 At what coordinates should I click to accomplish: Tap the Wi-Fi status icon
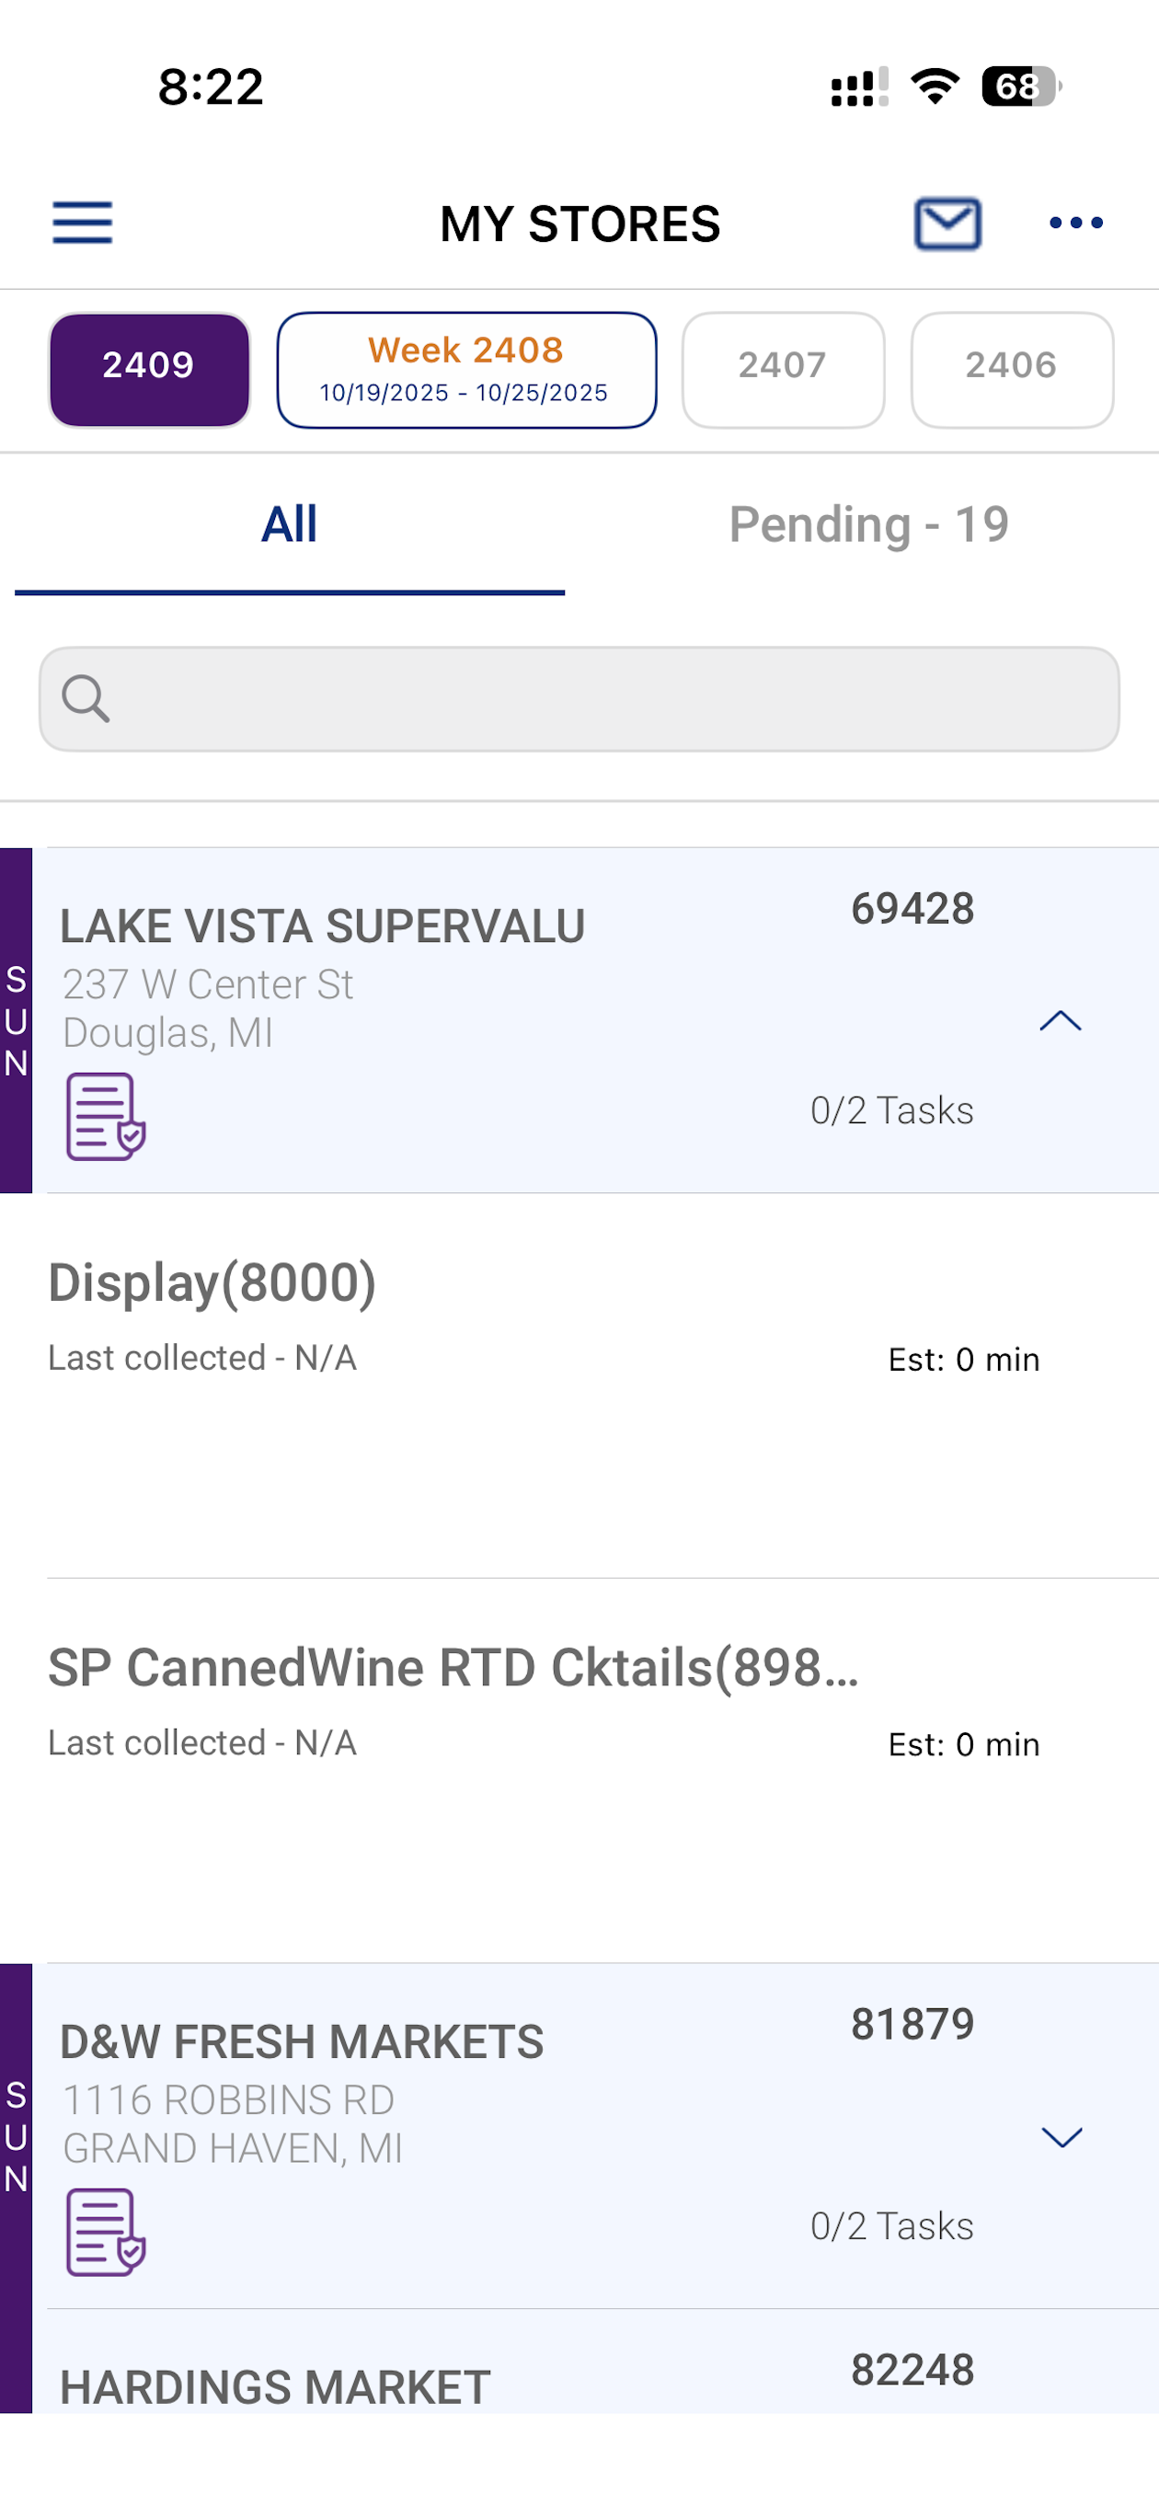tap(935, 86)
